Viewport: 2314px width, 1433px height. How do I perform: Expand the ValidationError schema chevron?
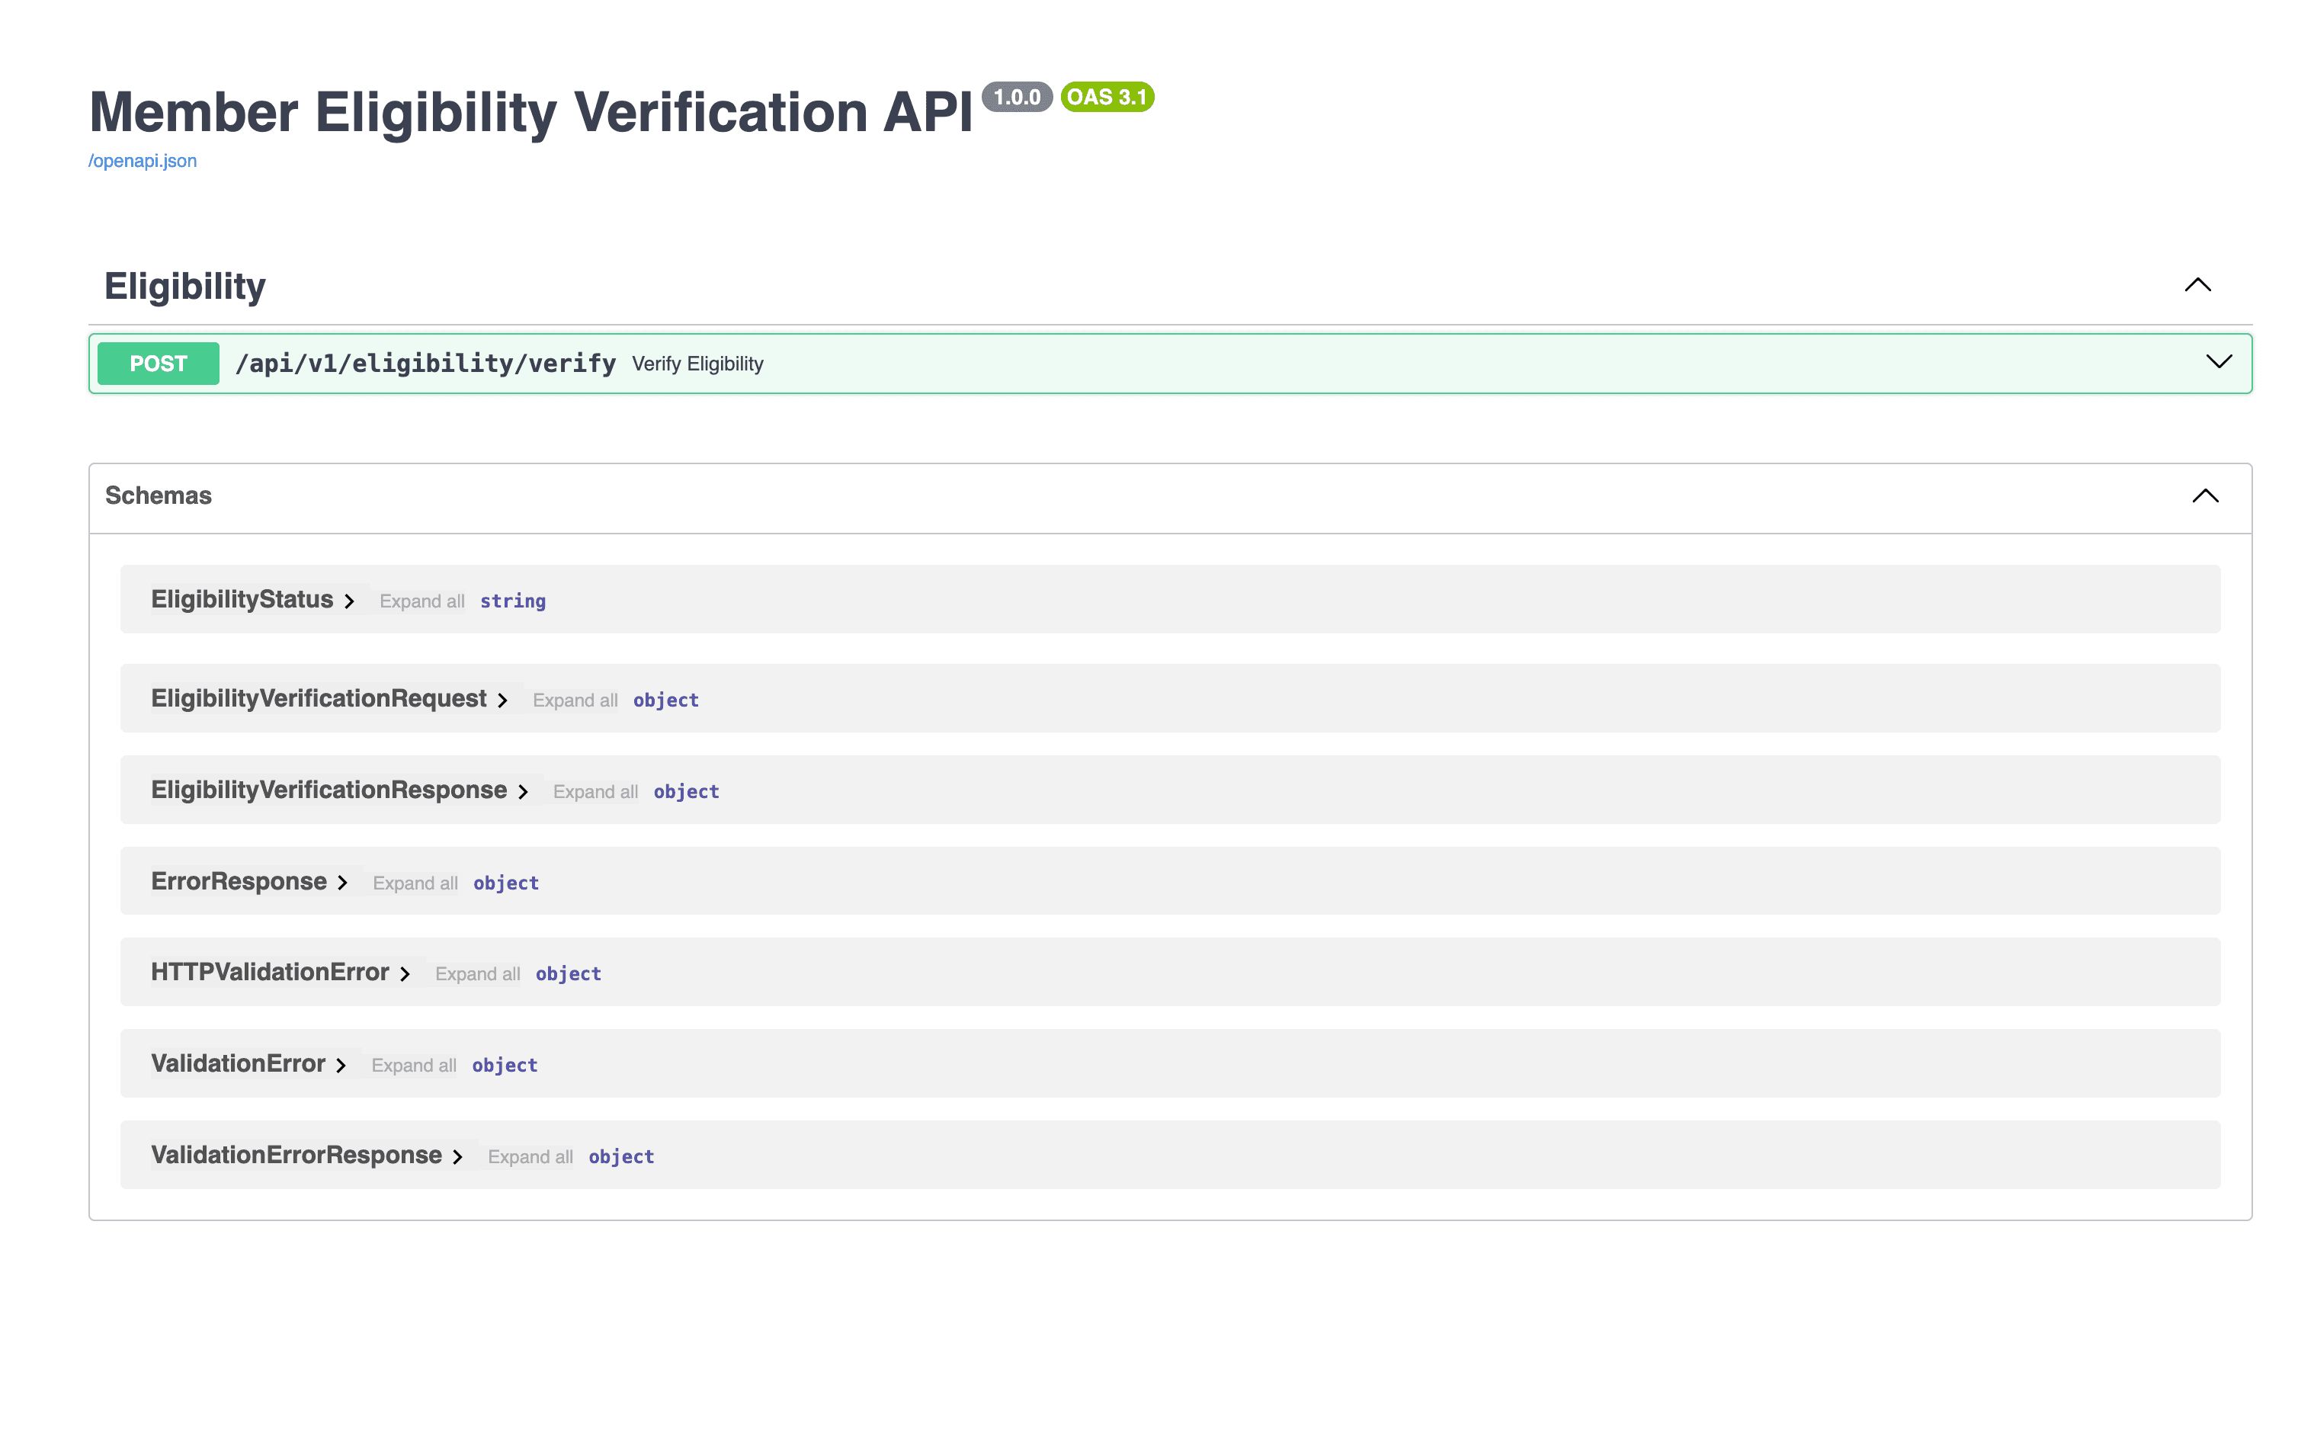(x=340, y=1066)
